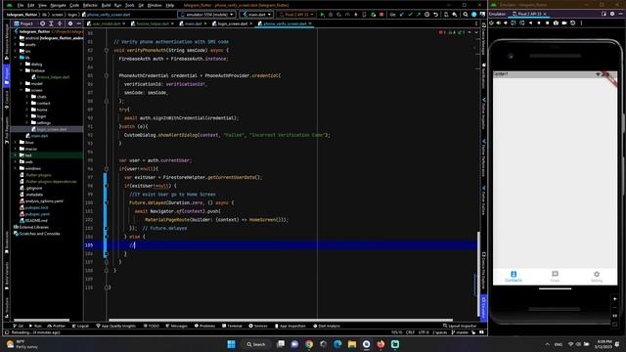Click the Windows Start button
Image resolution: width=626 pixels, height=352 pixels.
coord(231,344)
